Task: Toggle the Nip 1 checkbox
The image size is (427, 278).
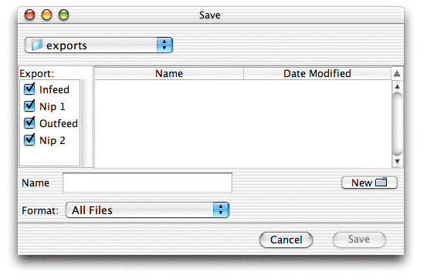Action: coord(29,106)
